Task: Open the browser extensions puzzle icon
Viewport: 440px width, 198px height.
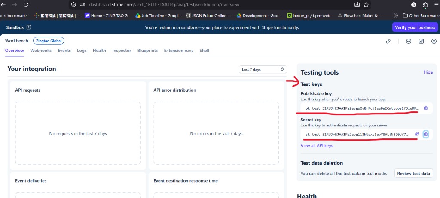Action: [x=425, y=5]
